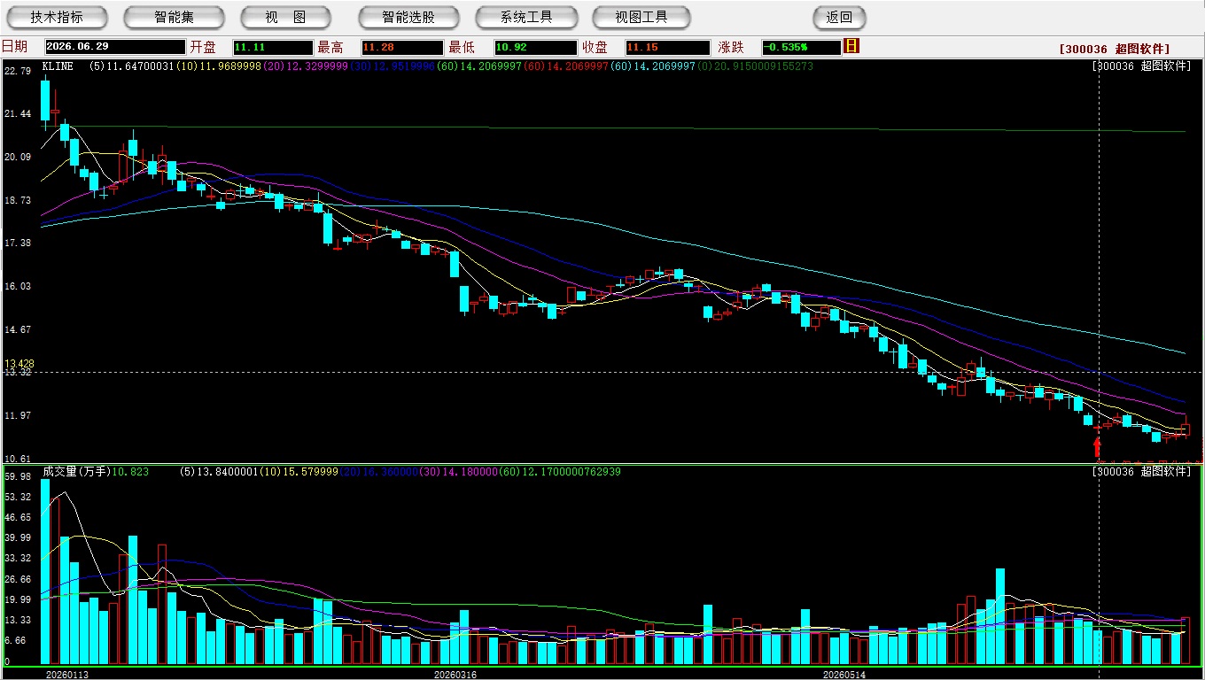Click the yellow 日 daily period icon

click(851, 46)
